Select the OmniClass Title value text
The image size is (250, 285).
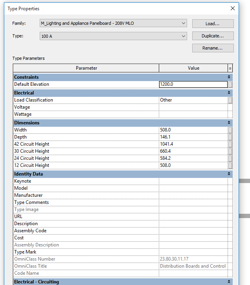click(x=193, y=266)
